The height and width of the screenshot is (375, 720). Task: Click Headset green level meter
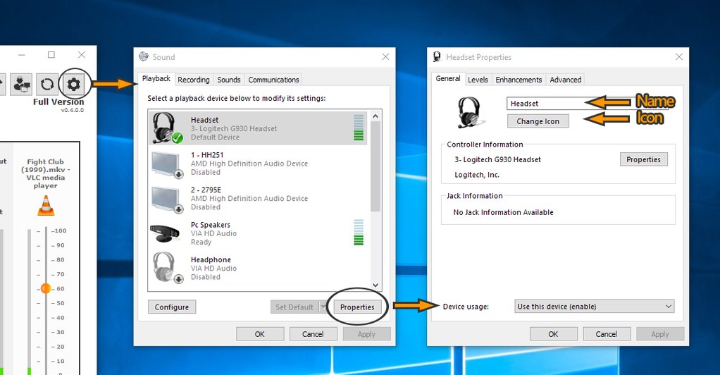[359, 128]
